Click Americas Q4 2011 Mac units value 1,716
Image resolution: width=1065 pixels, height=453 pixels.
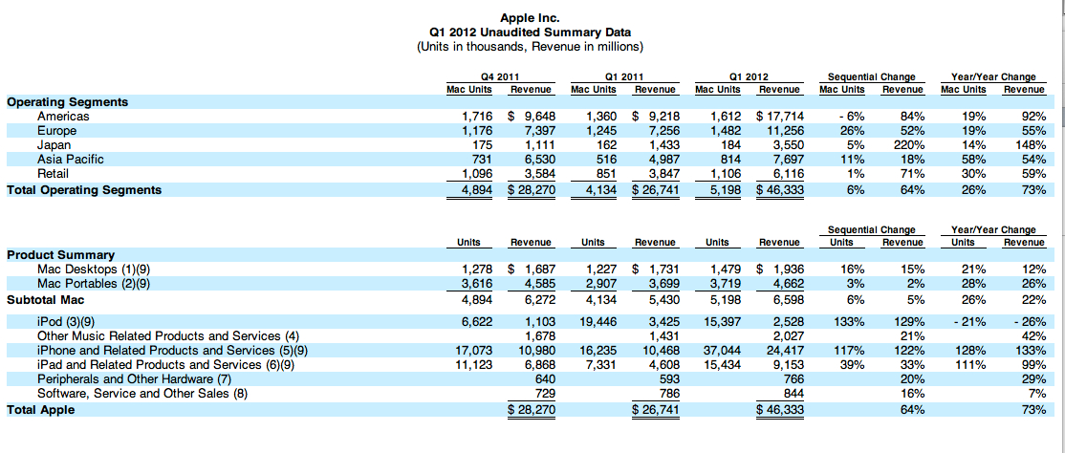pyautogui.click(x=476, y=117)
